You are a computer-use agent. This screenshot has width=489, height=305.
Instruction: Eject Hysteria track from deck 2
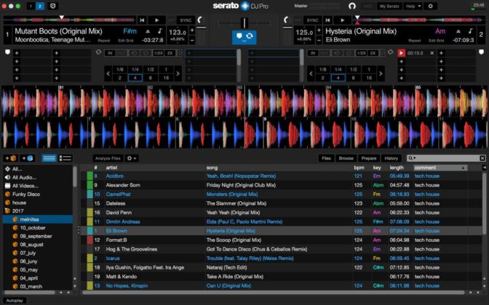click(458, 31)
